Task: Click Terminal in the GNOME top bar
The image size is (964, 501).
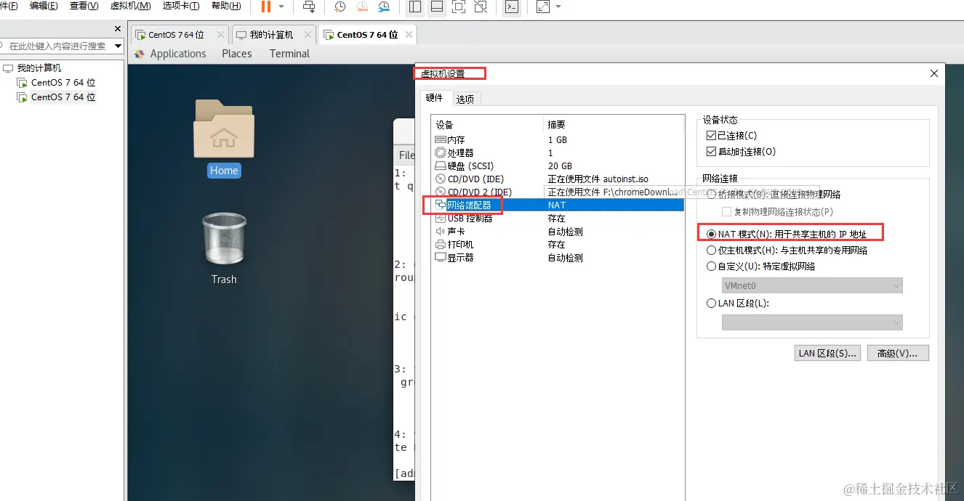Action: pyautogui.click(x=289, y=54)
